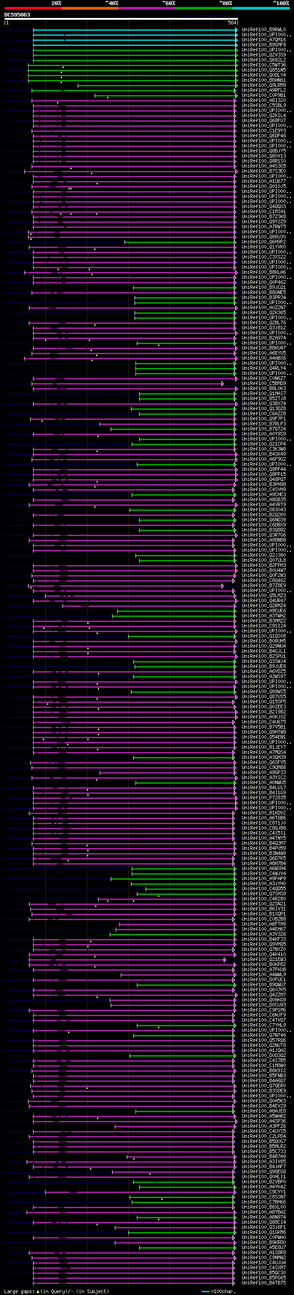Select label UniRef100_A6EYU5
Screen dimensions: 294x1295
pyautogui.click(x=264, y=353)
